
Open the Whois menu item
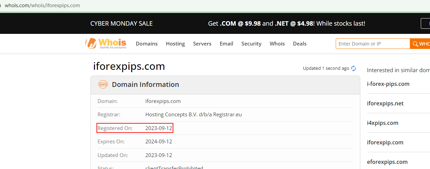277,44
